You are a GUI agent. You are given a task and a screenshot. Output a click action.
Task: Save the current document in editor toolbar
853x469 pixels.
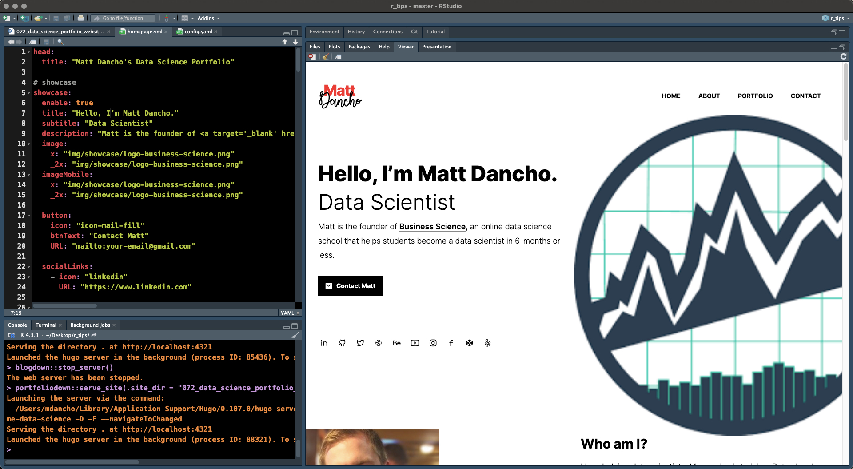(x=46, y=42)
